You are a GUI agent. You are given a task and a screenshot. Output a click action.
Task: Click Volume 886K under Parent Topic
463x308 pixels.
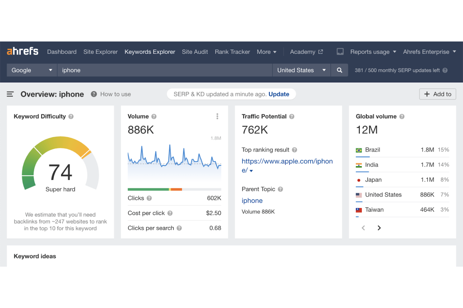[258, 212]
